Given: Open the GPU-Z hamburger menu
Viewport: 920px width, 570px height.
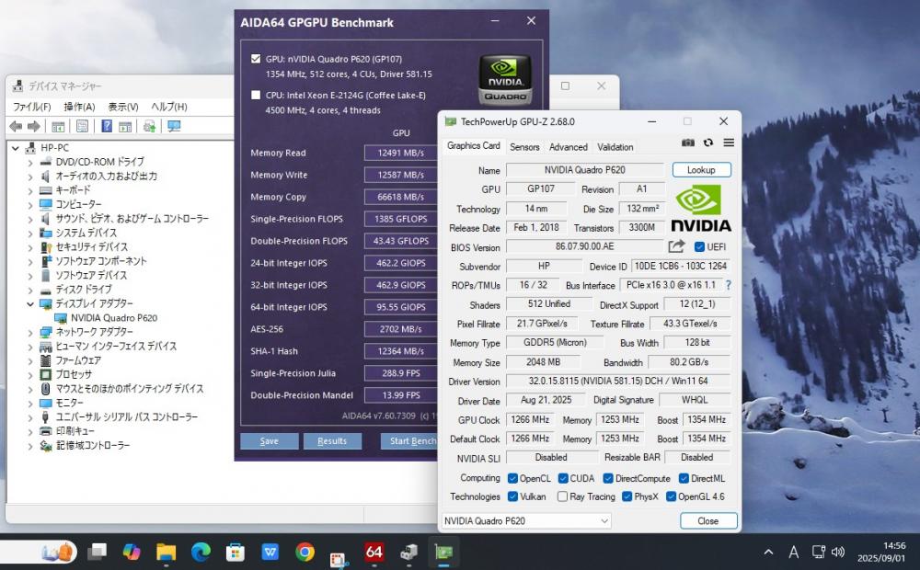Looking at the screenshot, I should pyautogui.click(x=729, y=143).
